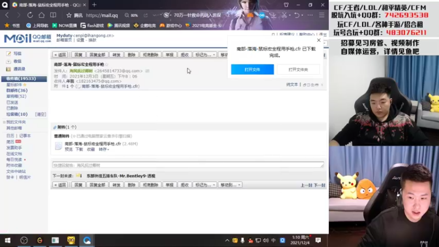Image resolution: width=439 pixels, height=247 pixels.
Task: Click the quick reply input field
Action: pyautogui.click(x=188, y=165)
